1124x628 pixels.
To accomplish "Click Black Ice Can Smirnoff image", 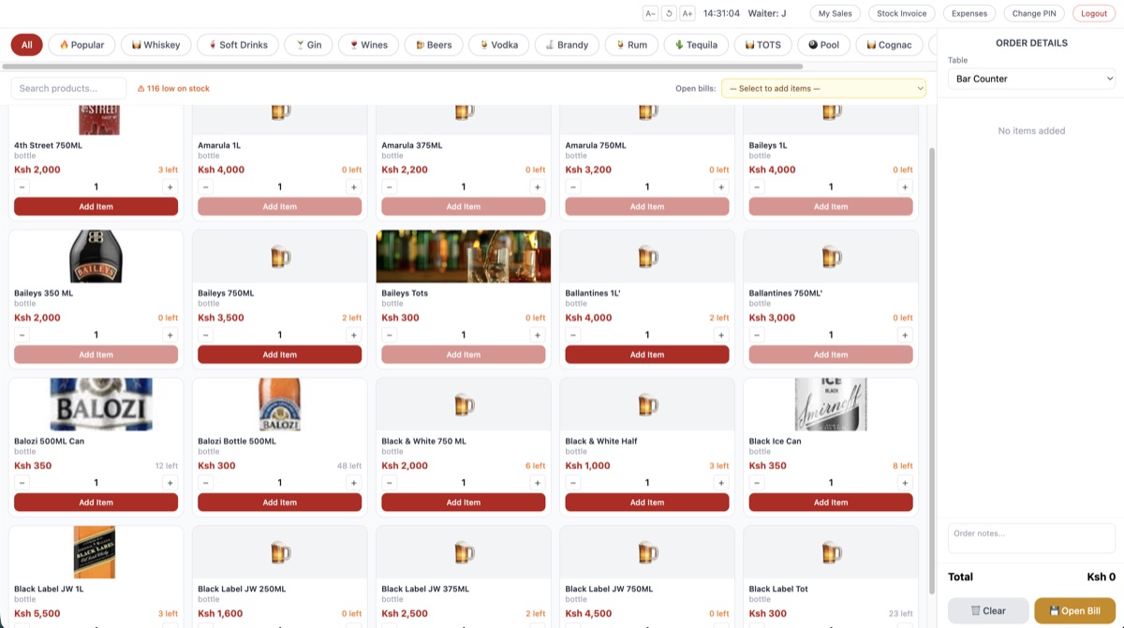I will 831,404.
